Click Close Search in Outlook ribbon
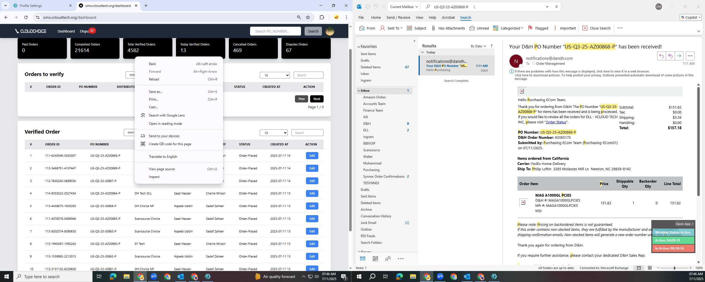 pos(596,28)
